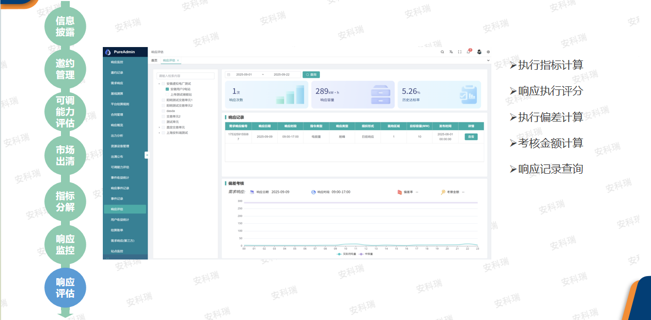
Task: Expand the 嘉定交易单元 tree node
Action: 159,127
